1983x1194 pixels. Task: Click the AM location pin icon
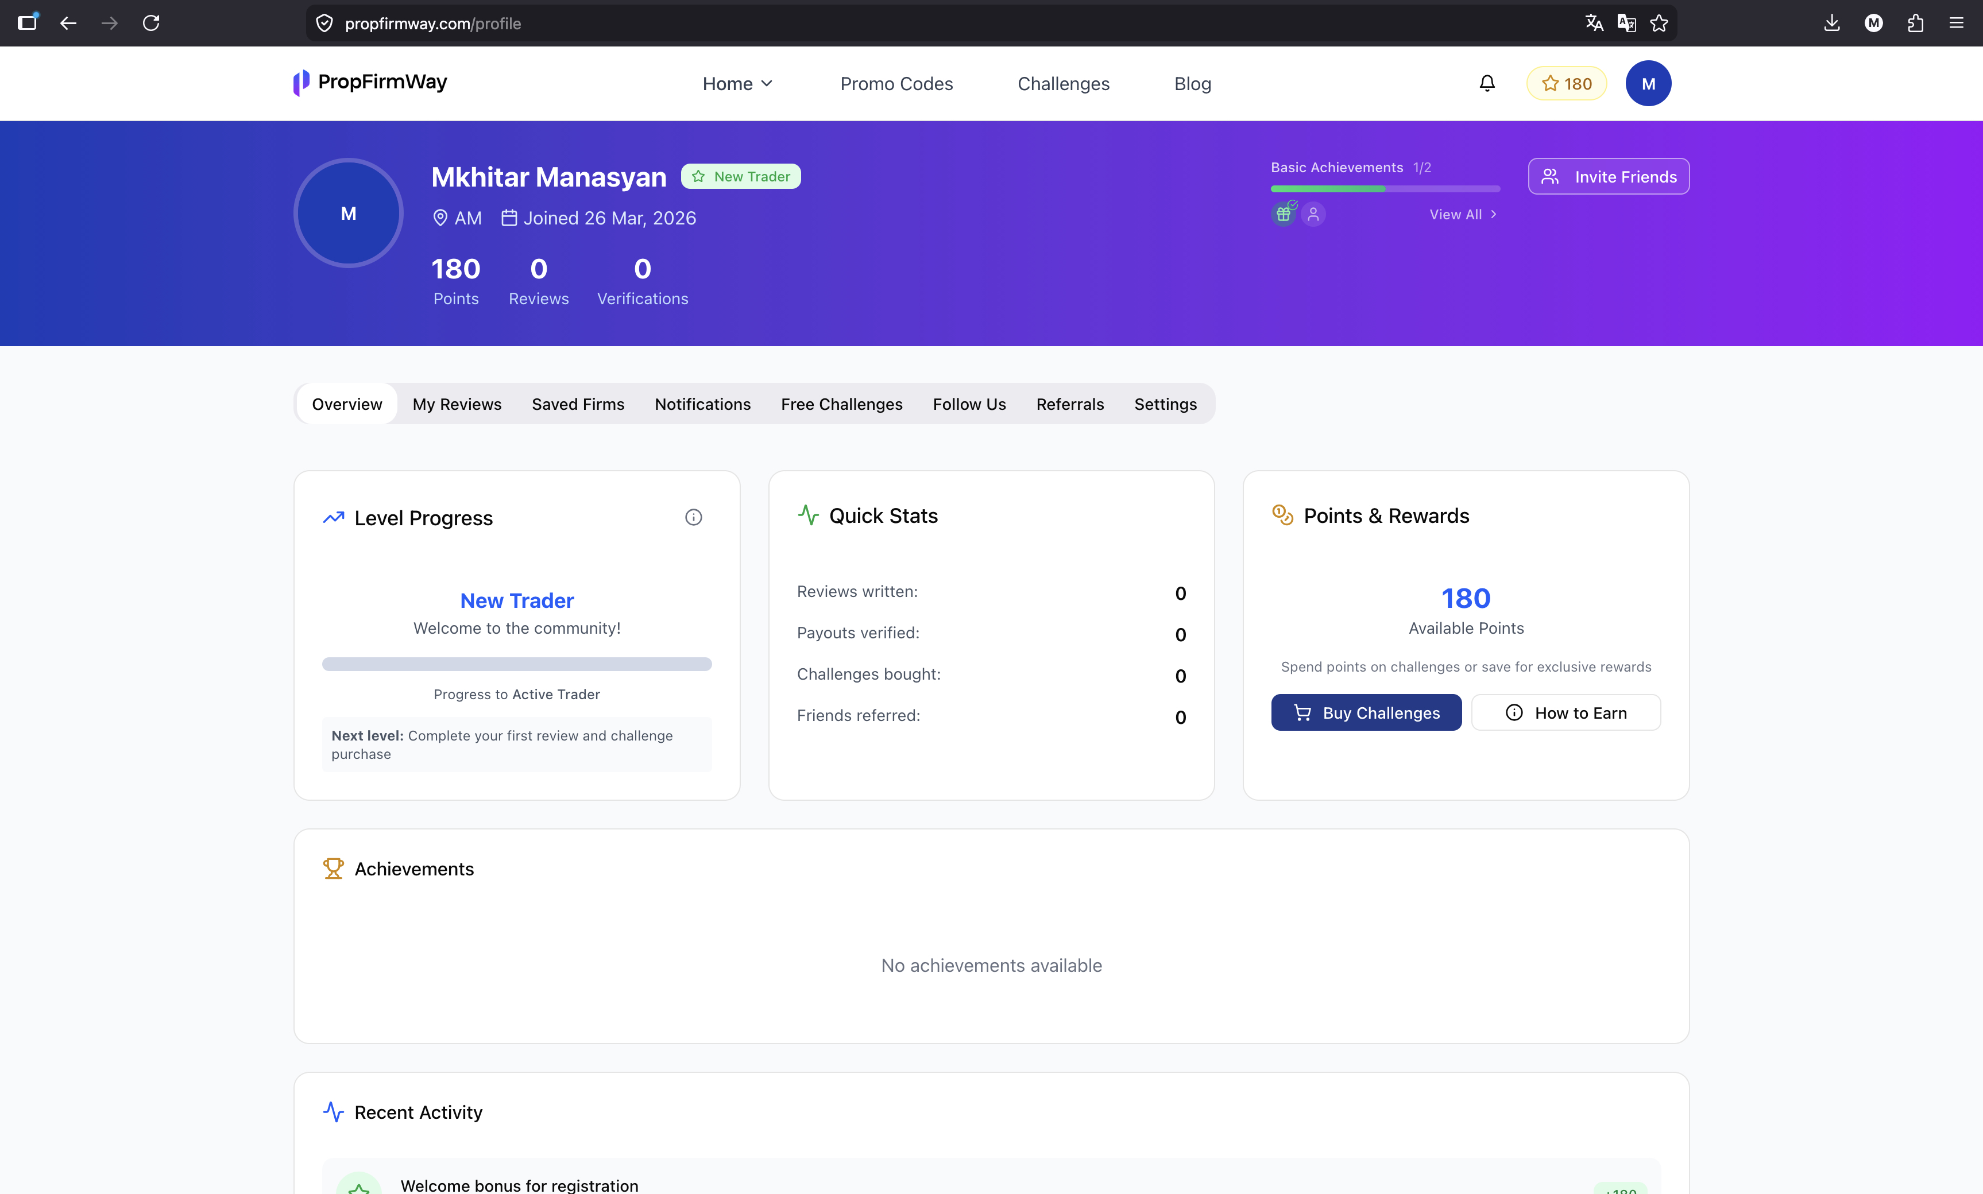click(440, 218)
